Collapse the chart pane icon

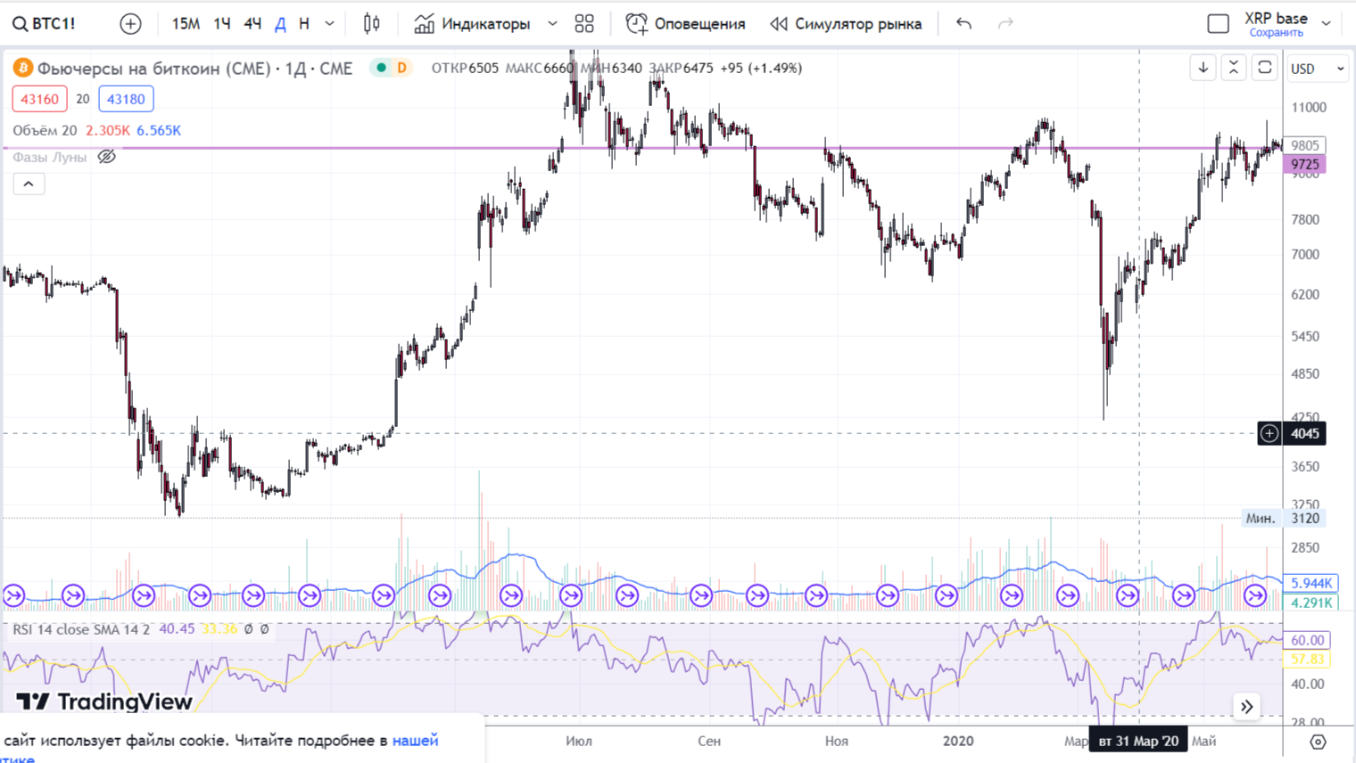tap(1234, 68)
